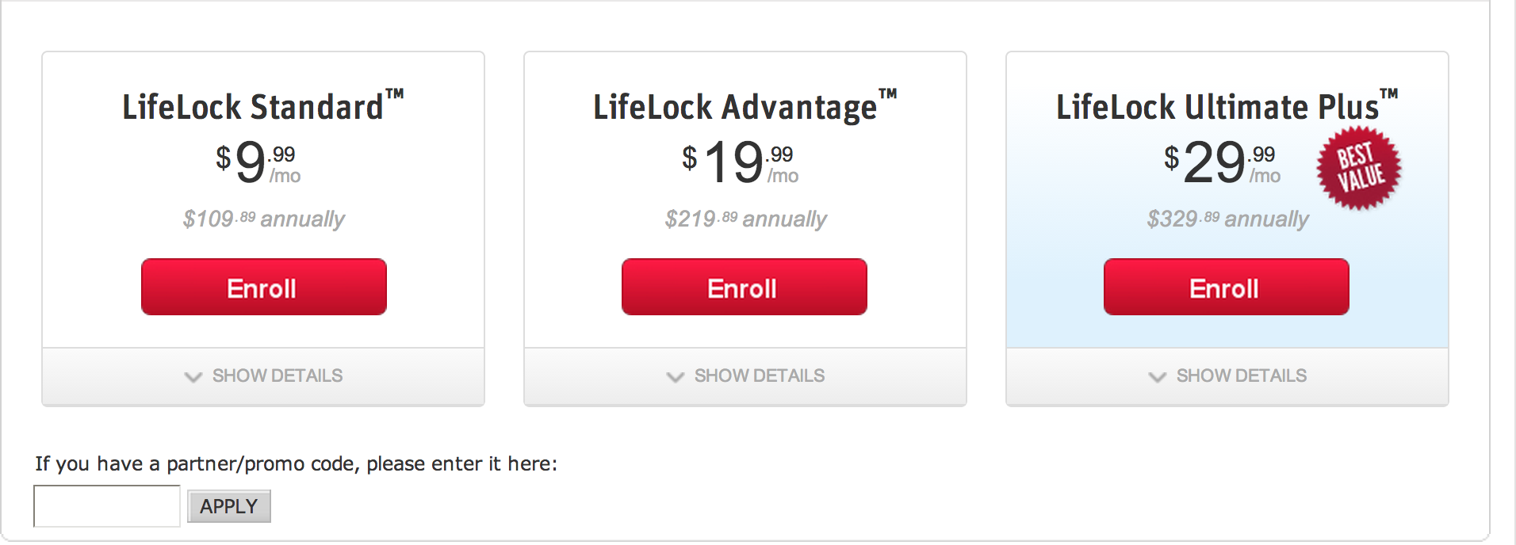This screenshot has height=545, width=1516.
Task: Expand details chevron under LifeLock Standard
Action: point(193,377)
